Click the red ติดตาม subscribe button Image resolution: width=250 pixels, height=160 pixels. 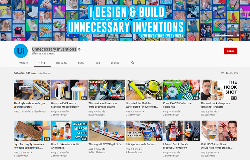(231, 51)
